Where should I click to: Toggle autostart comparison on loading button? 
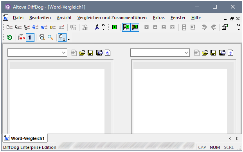pos(126,27)
